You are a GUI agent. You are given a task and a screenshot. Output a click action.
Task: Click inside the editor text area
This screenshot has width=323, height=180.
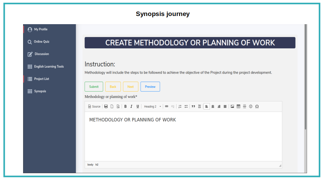tap(183, 136)
